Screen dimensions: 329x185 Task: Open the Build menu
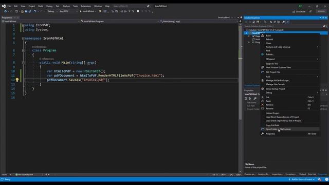(41, 6)
